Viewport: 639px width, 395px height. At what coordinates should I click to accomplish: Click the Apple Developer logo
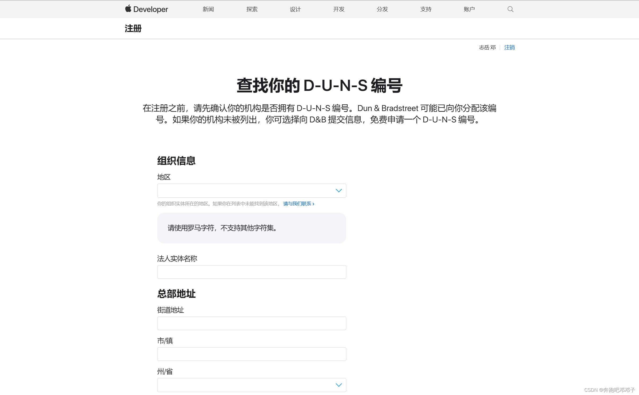click(146, 9)
